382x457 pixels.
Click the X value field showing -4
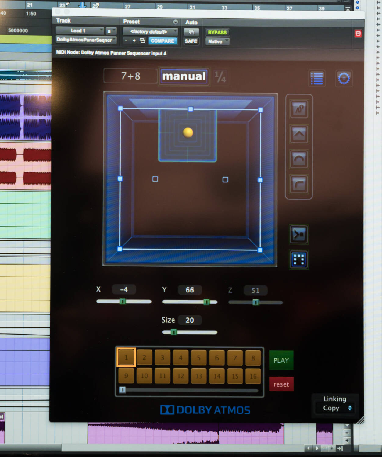(x=124, y=289)
